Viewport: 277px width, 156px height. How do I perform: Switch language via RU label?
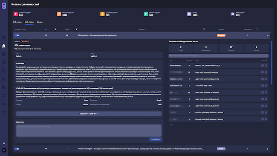(4, 143)
